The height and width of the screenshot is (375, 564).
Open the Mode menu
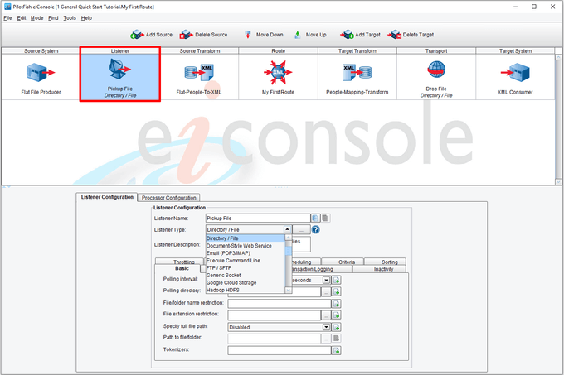[x=36, y=18]
